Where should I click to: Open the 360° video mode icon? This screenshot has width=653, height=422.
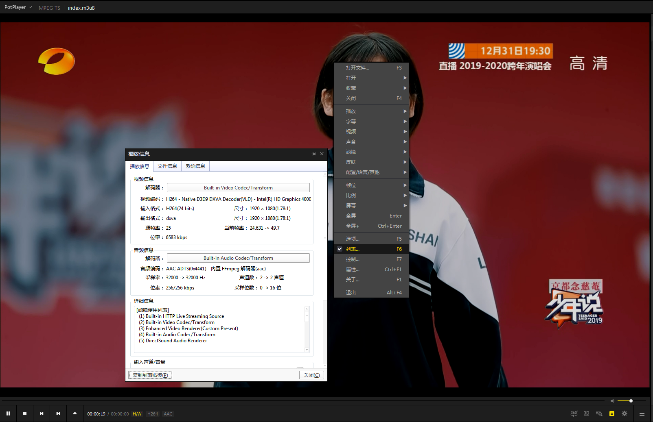pos(574,413)
